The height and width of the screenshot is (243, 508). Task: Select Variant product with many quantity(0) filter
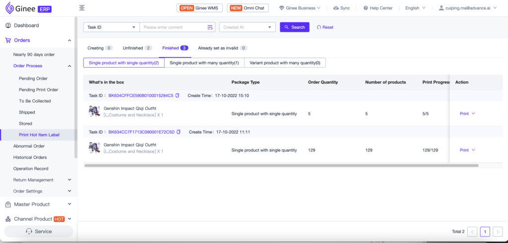click(x=285, y=63)
